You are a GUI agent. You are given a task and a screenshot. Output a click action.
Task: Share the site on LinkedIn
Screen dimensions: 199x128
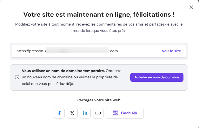pyautogui.click(x=85, y=113)
